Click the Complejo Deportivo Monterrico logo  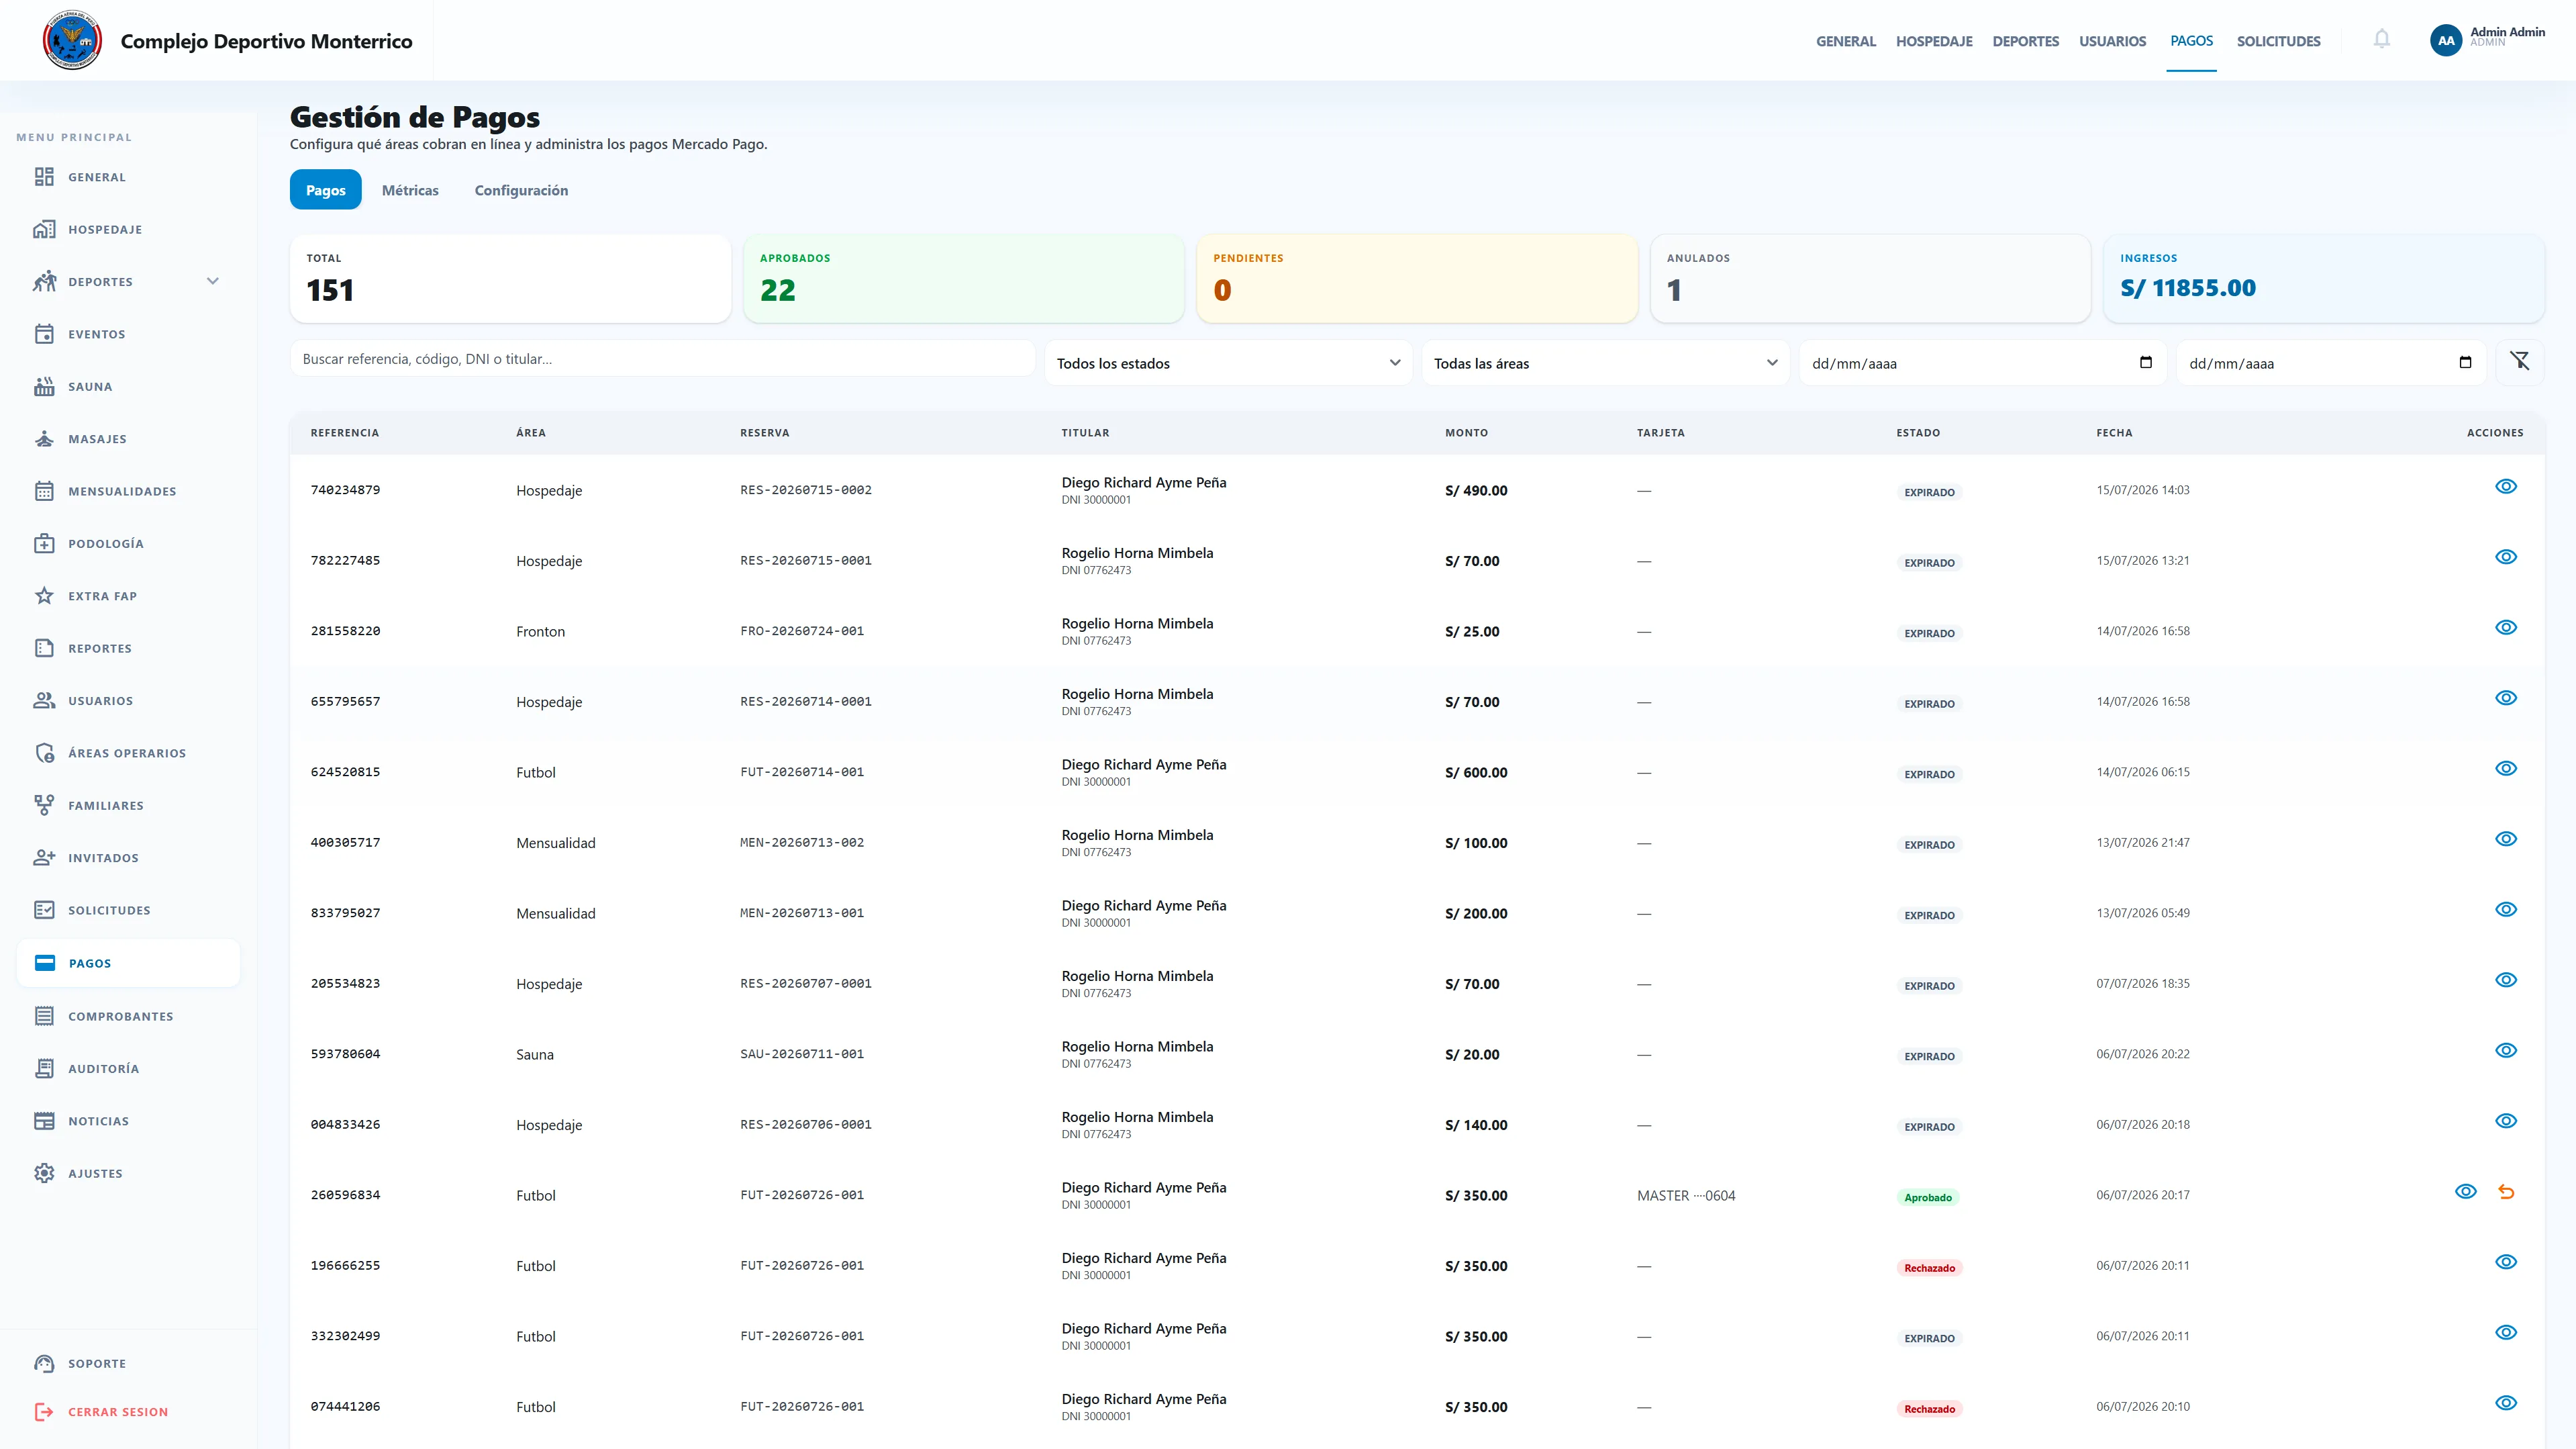click(x=73, y=40)
